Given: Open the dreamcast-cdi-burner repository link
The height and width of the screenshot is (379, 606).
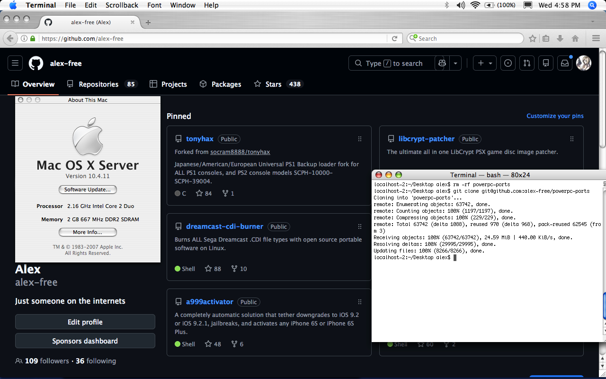Looking at the screenshot, I should tap(224, 226).
